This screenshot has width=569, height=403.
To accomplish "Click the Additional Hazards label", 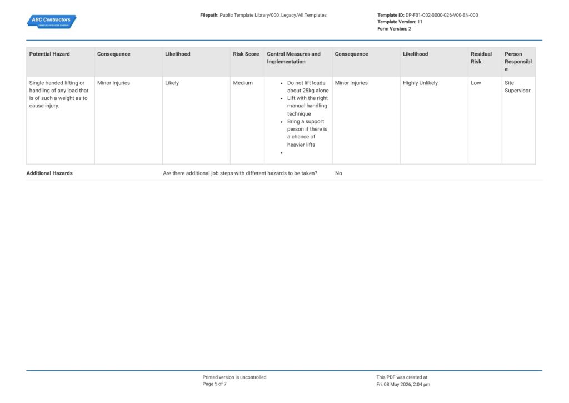I will pos(49,173).
